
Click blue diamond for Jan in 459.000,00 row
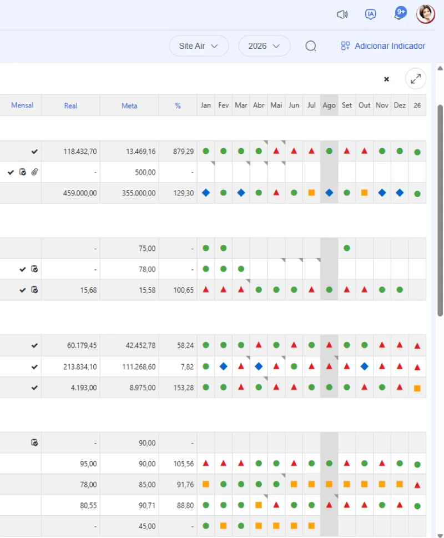coord(206,193)
